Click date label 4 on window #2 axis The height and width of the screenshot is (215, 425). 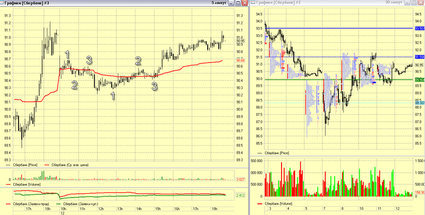288,209
